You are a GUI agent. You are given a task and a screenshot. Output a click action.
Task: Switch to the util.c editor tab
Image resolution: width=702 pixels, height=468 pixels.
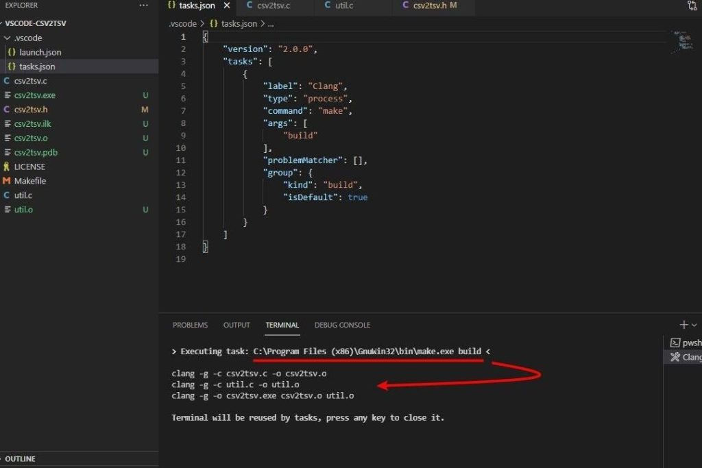coord(344,6)
